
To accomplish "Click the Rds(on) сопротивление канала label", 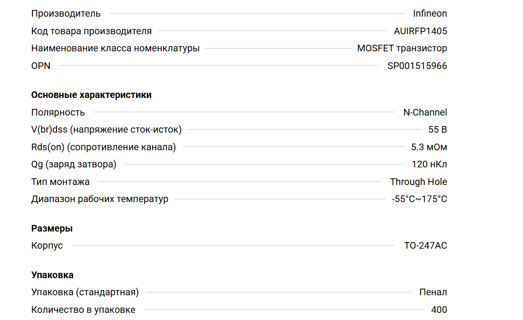I will coord(103,147).
